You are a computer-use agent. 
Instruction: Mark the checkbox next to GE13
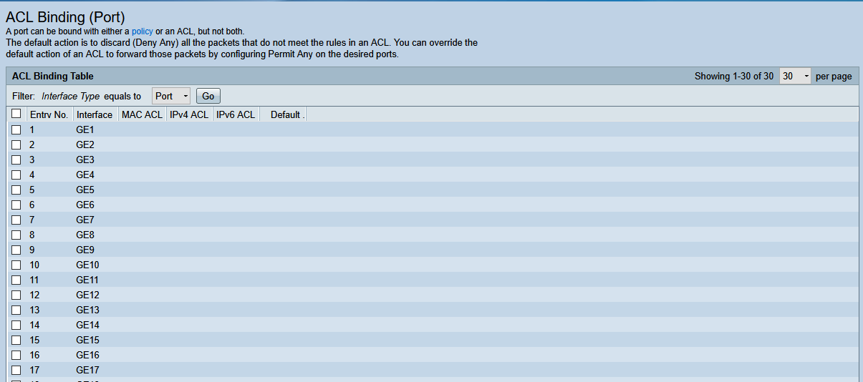(16, 310)
